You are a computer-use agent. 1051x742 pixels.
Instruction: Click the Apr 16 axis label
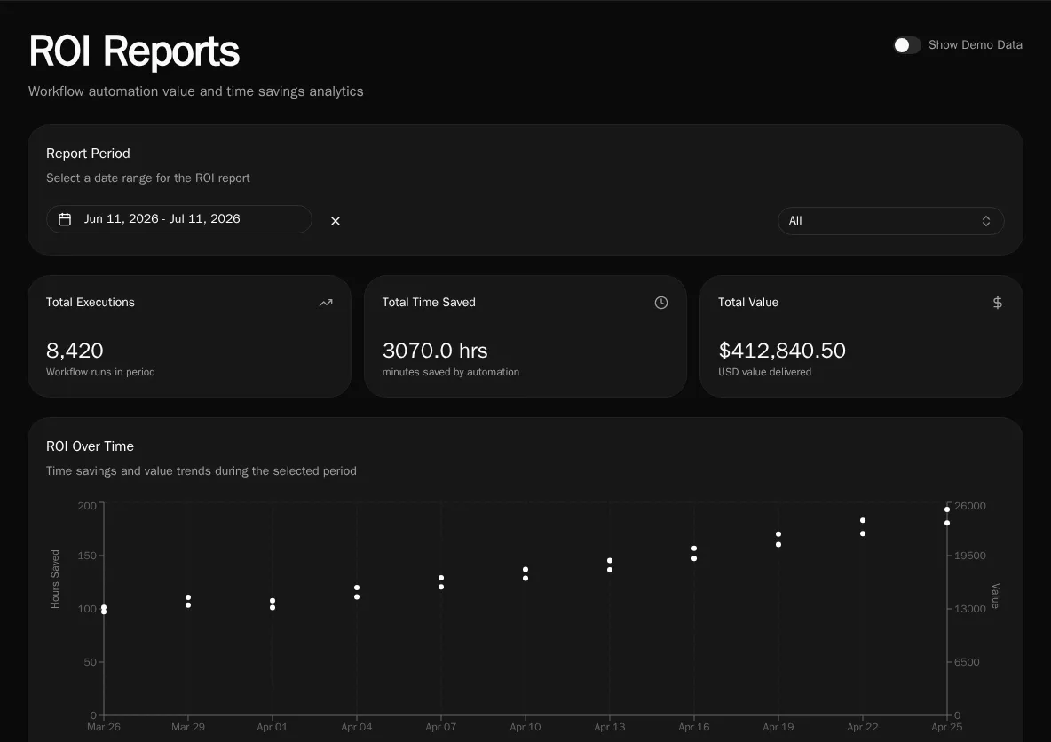tap(694, 727)
